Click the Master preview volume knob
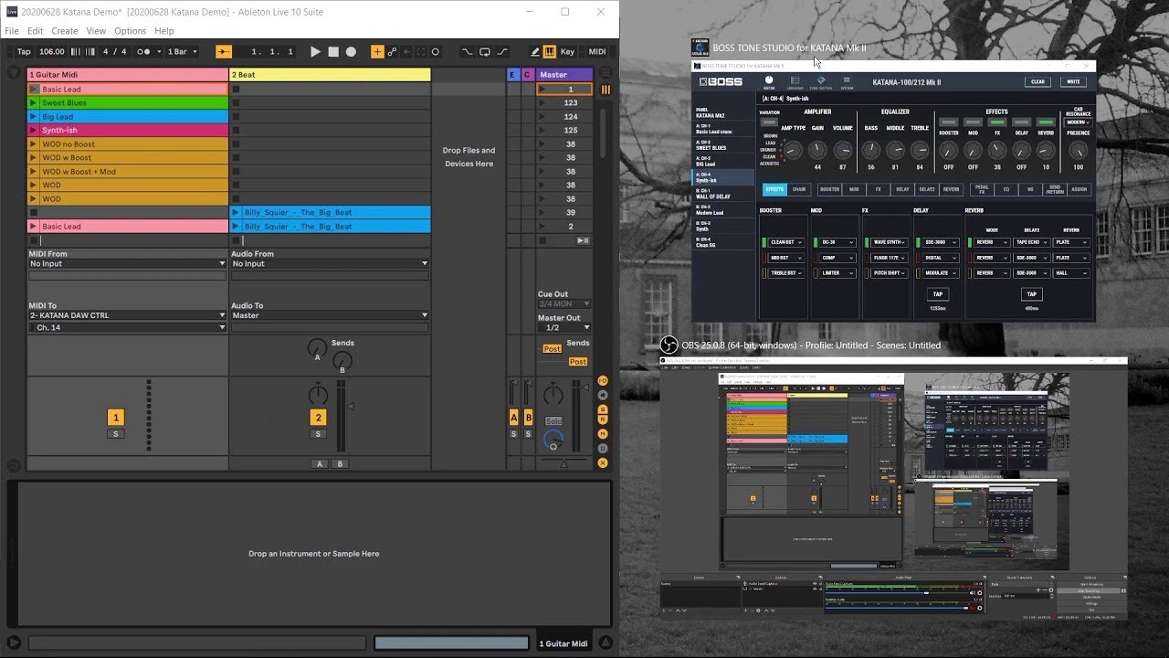Viewport: 1169px width, 658px height. (553, 440)
